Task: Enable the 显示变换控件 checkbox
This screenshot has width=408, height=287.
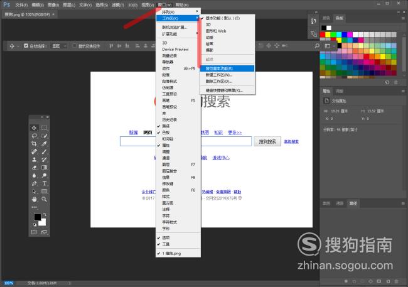Action: coord(74,46)
